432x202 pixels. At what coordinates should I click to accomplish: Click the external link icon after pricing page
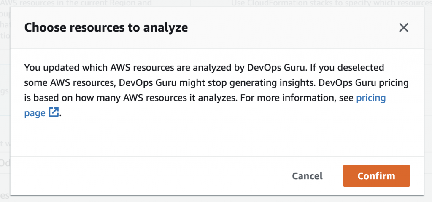coord(54,112)
